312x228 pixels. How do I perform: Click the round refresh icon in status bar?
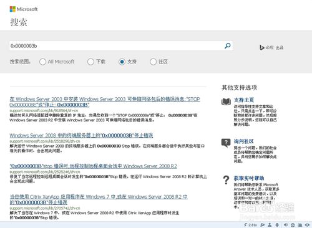(293, 225)
